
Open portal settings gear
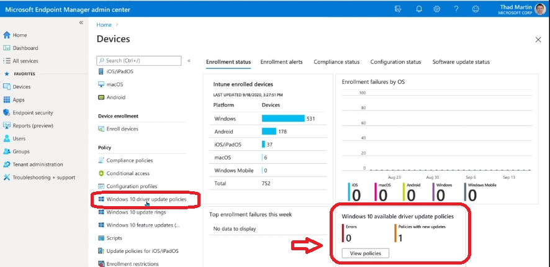point(436,9)
